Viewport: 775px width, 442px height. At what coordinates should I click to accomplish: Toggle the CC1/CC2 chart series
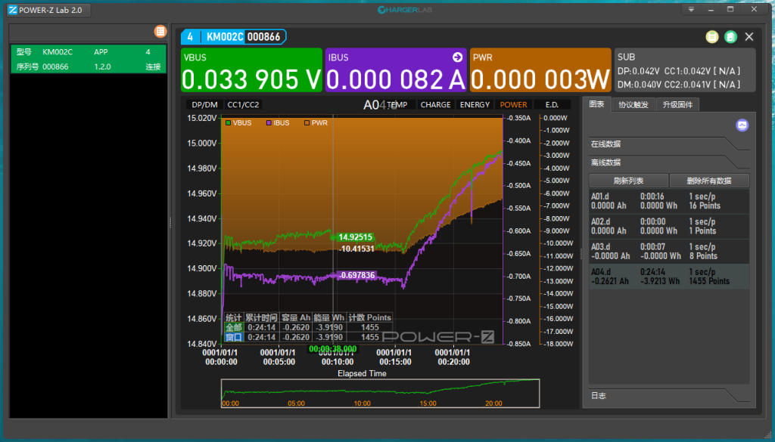click(x=243, y=104)
